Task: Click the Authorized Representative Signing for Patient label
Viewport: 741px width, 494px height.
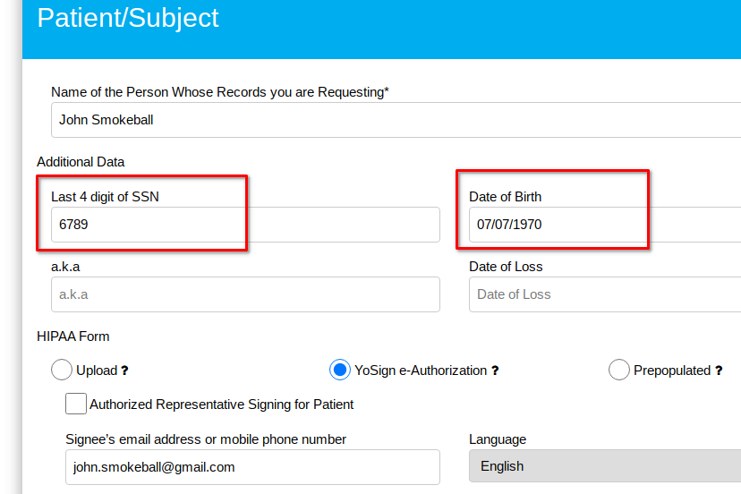Action: coord(222,405)
